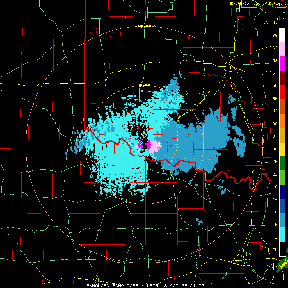Click the legend value '34'
Image resolution: width=288 pixels, height=288 pixels.
(x=275, y=136)
